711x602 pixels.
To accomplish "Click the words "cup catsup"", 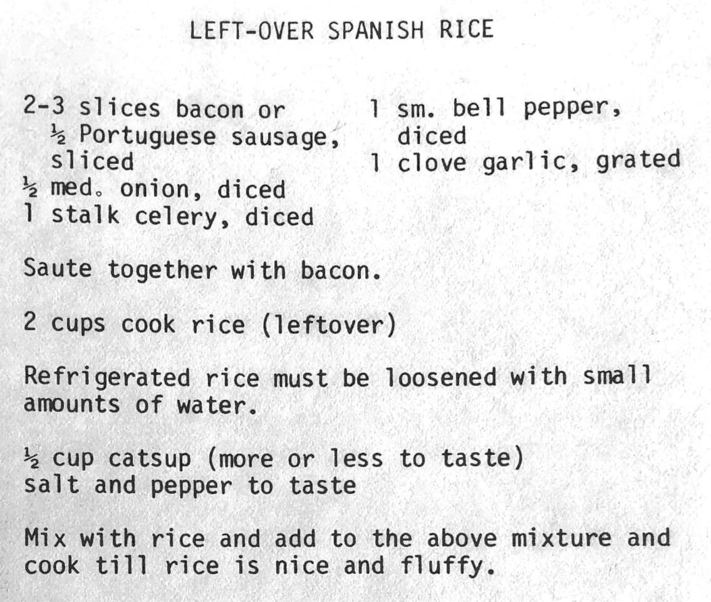I will pos(122,459).
